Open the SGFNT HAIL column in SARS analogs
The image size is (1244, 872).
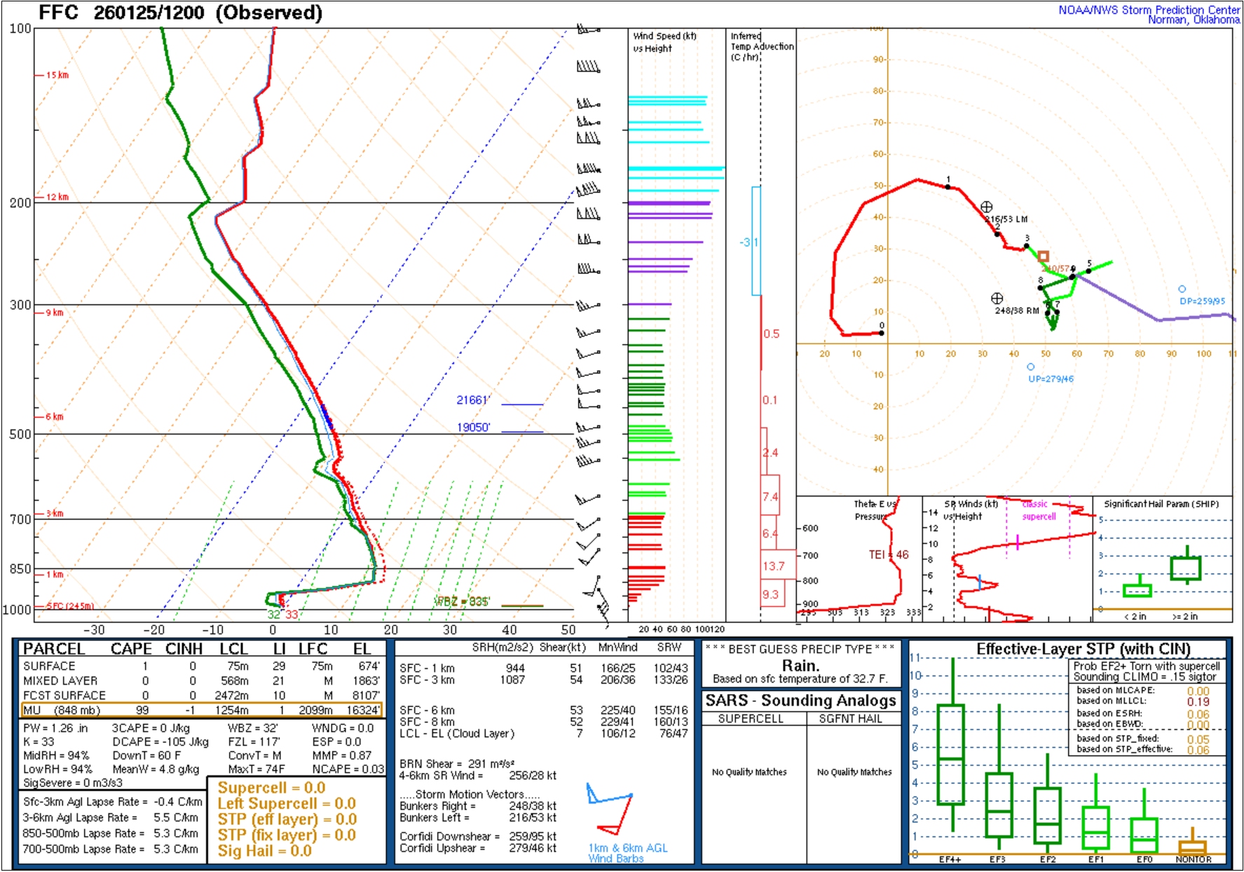tap(850, 718)
